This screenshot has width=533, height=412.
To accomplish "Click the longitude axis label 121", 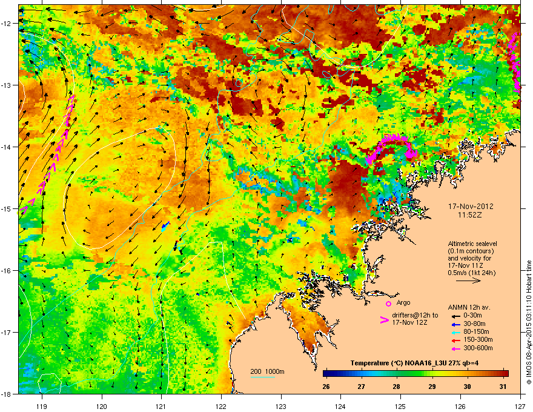I will (161, 406).
